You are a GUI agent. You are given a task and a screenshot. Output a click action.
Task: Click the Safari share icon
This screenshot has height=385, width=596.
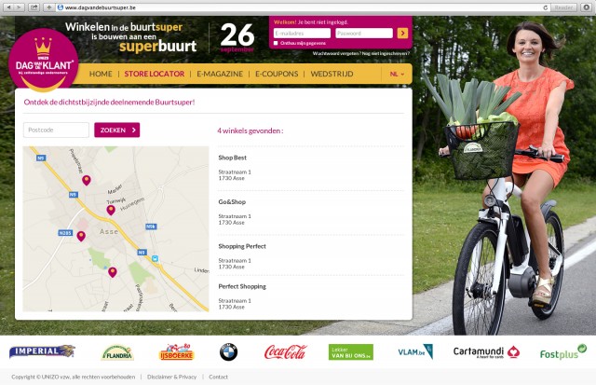(34, 7)
